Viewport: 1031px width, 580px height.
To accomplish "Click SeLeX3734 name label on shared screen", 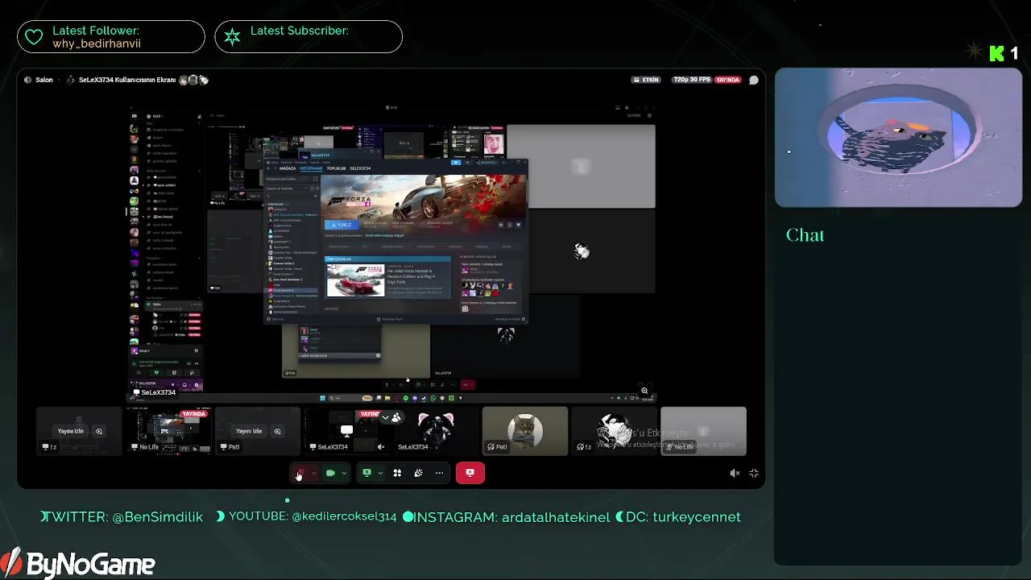I will 154,392.
